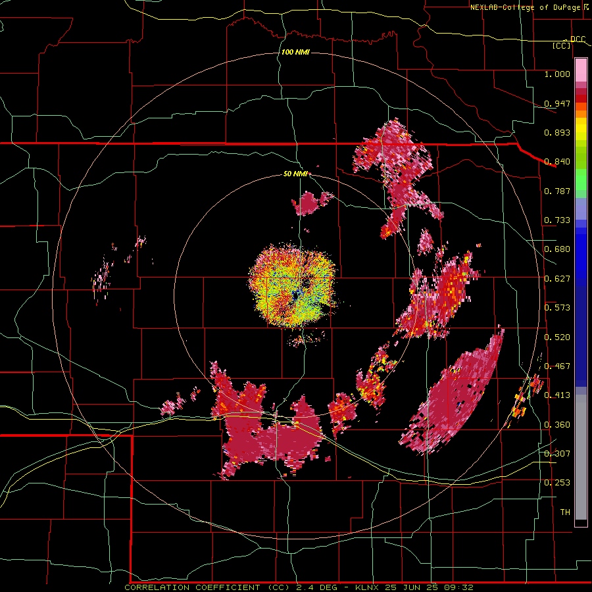The image size is (592, 592).
Task: Click the 0.787 legend value
Action: click(557, 191)
